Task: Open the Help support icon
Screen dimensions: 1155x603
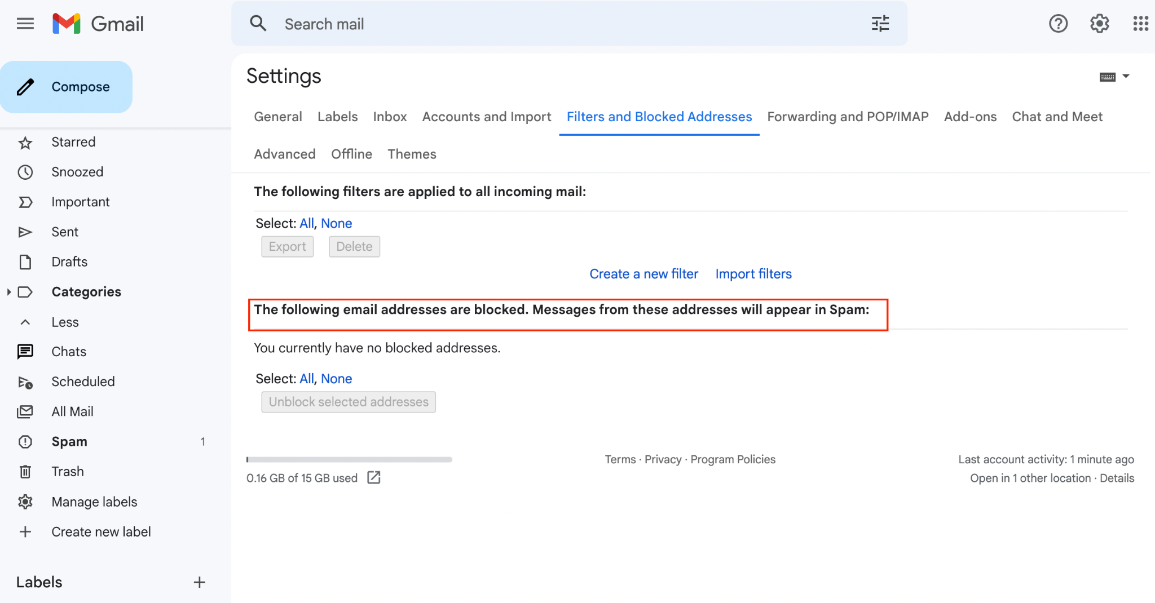Action: tap(1058, 24)
